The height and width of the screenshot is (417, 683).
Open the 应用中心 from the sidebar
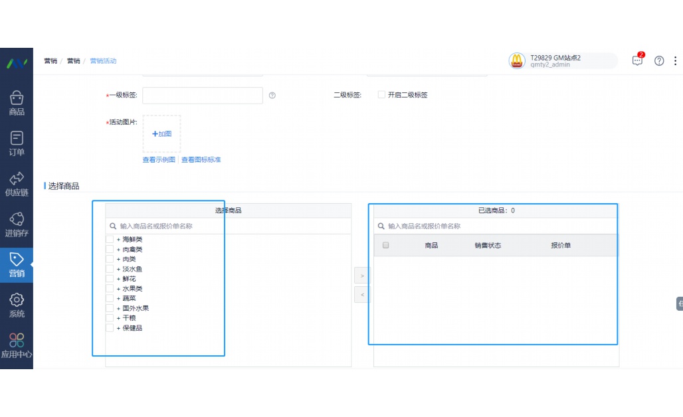click(x=17, y=345)
